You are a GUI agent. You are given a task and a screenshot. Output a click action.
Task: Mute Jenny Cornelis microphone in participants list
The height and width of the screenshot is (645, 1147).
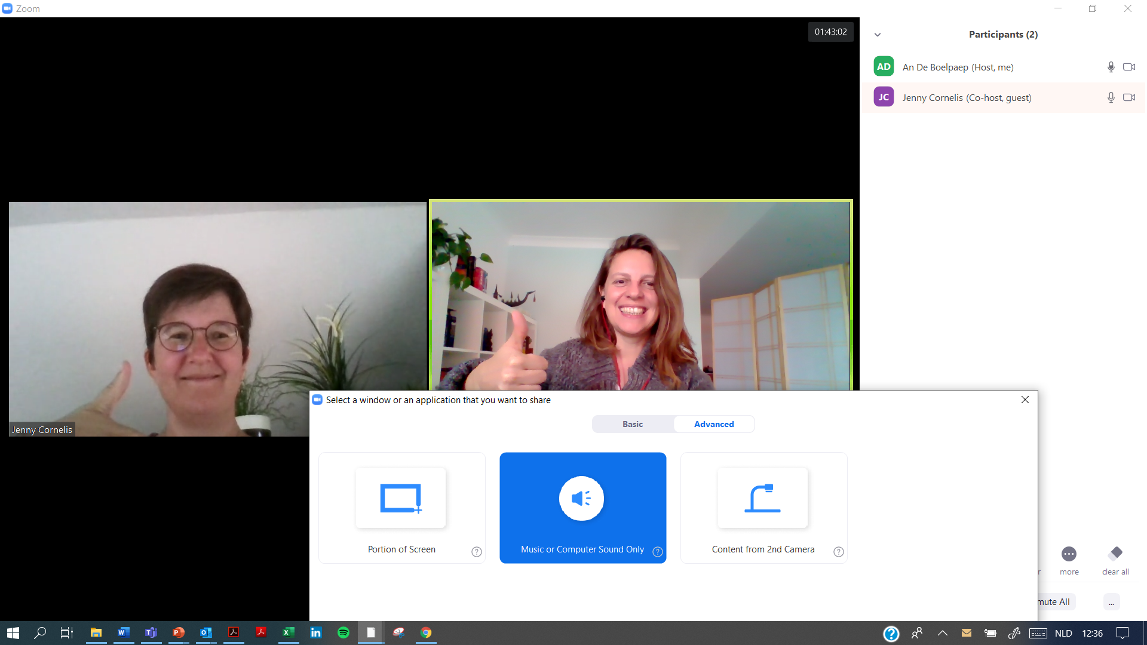(1111, 97)
